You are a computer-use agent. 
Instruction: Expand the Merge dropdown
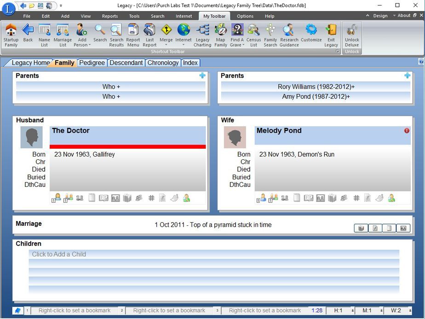(166, 45)
